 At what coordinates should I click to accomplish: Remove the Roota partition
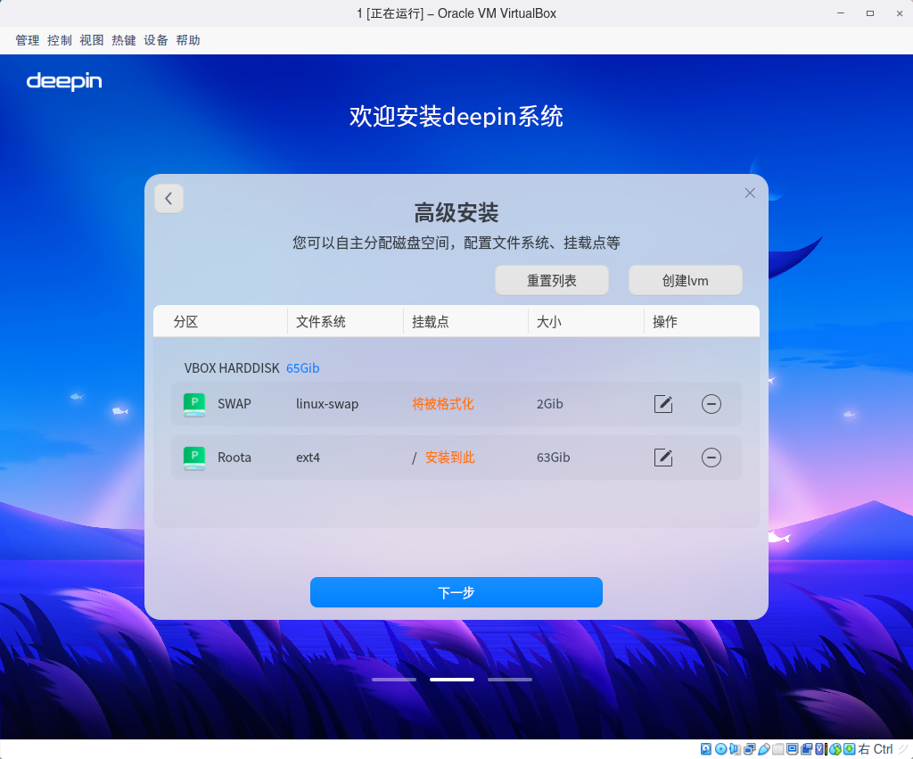tap(711, 458)
